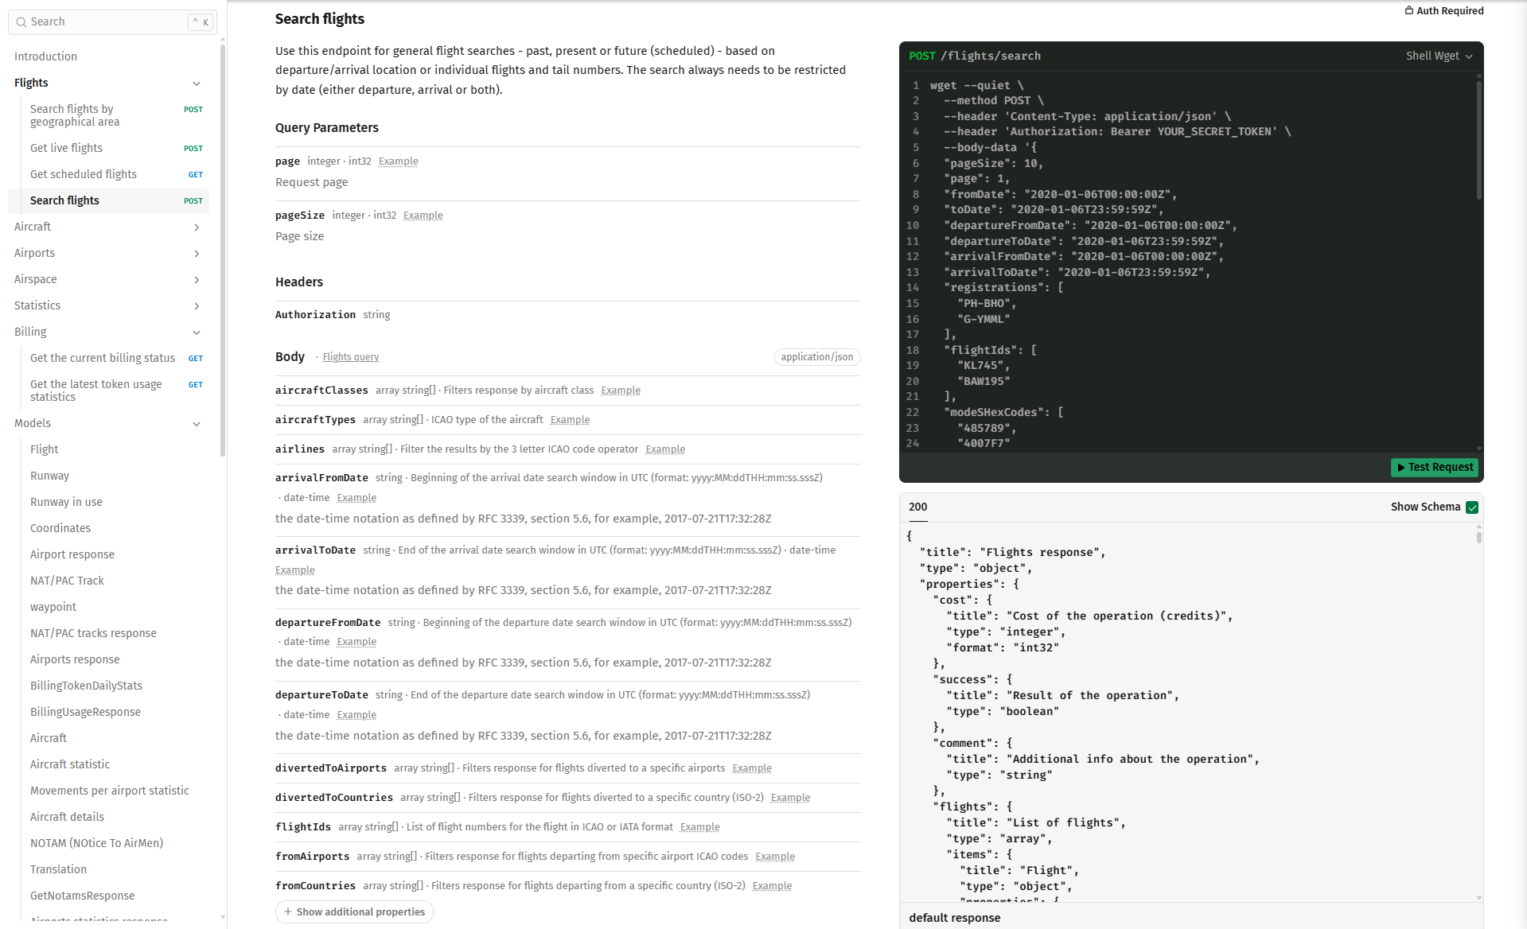This screenshot has height=929, width=1527.
Task: Show Example for arrivalToDate
Action: (295, 570)
